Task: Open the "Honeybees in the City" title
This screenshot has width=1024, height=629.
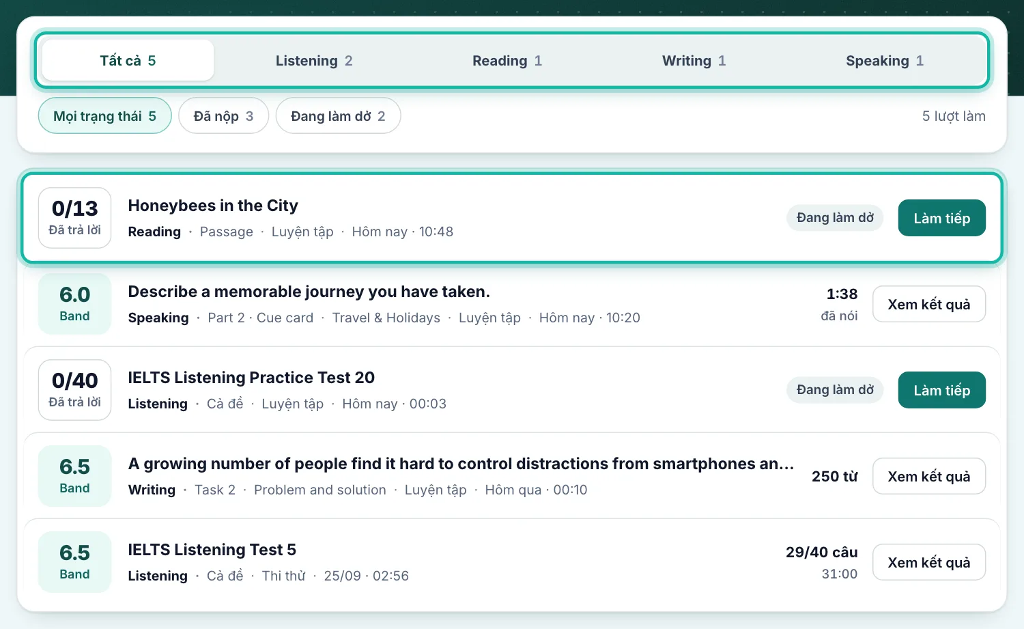Action: point(213,206)
